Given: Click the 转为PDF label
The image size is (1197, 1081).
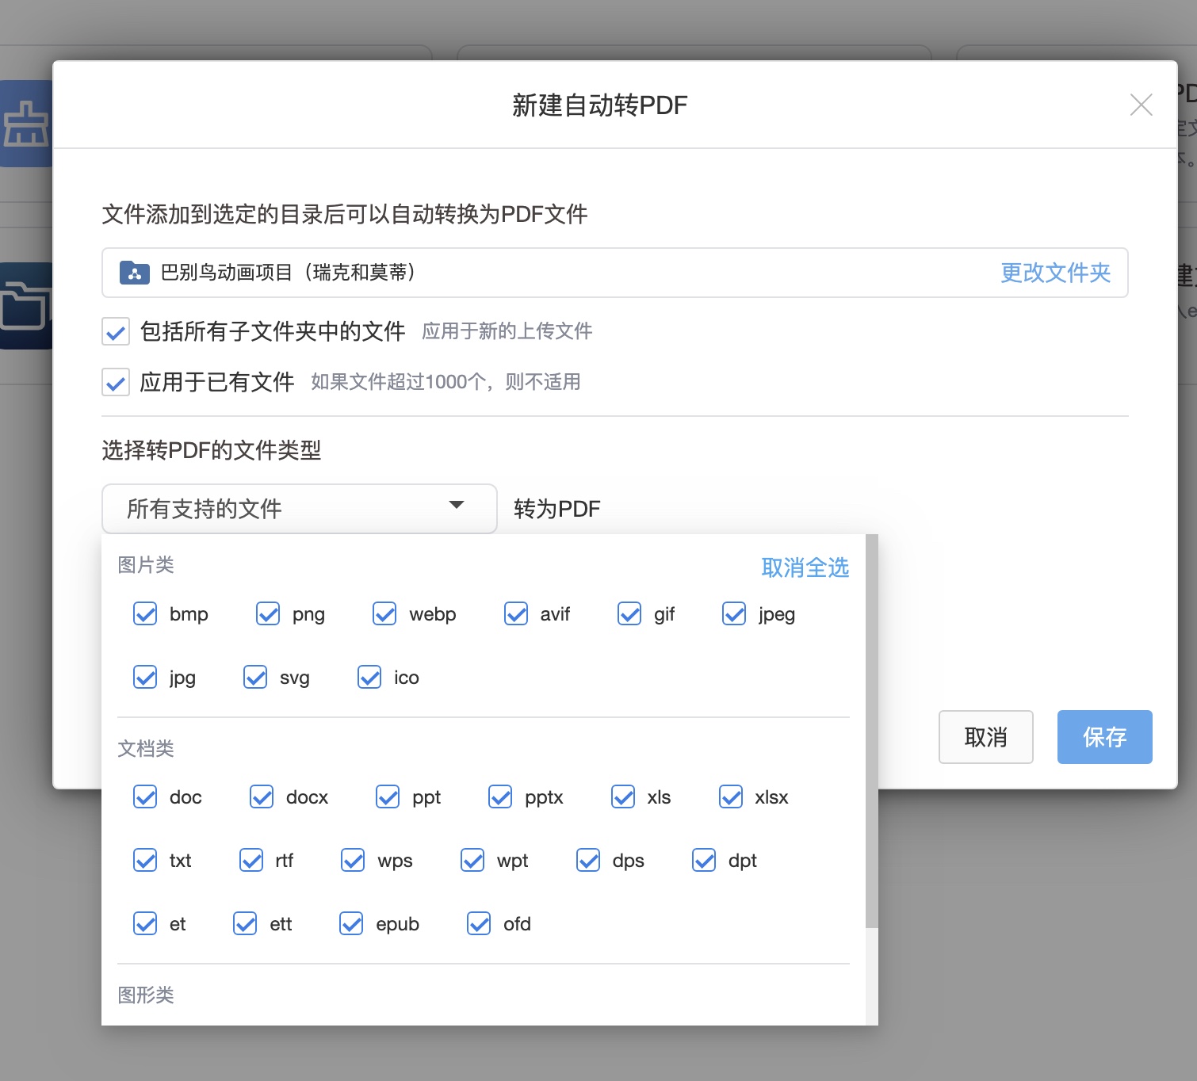Looking at the screenshot, I should (557, 509).
